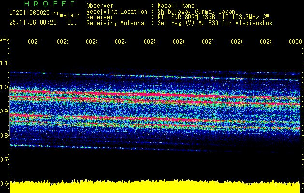The image size is (304, 193).
Task: Click the kHz axis unit label
Action: tap(5, 40)
